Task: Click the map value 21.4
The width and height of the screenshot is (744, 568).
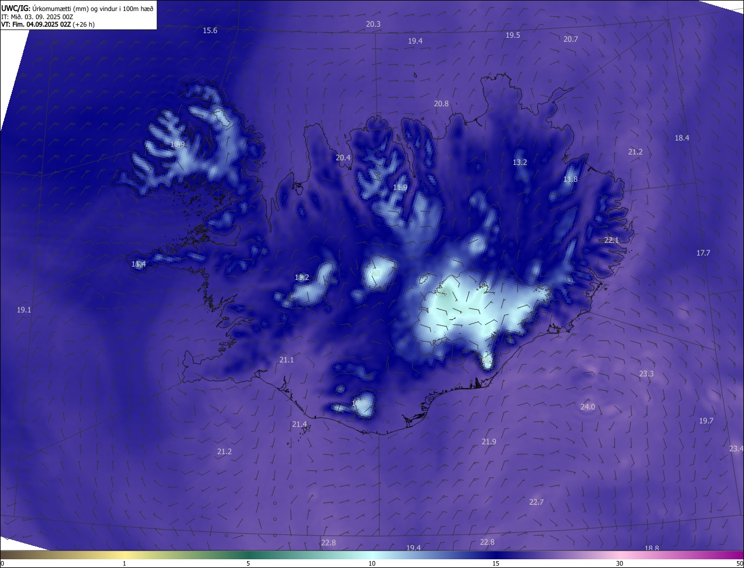Action: point(299,424)
